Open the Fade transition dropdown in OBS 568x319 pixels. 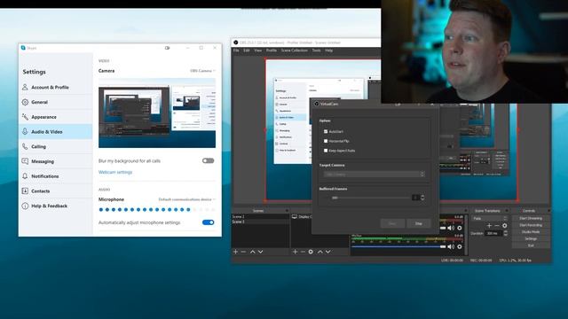pos(489,218)
